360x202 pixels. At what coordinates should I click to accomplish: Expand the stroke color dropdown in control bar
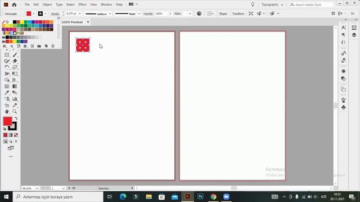click(46, 13)
